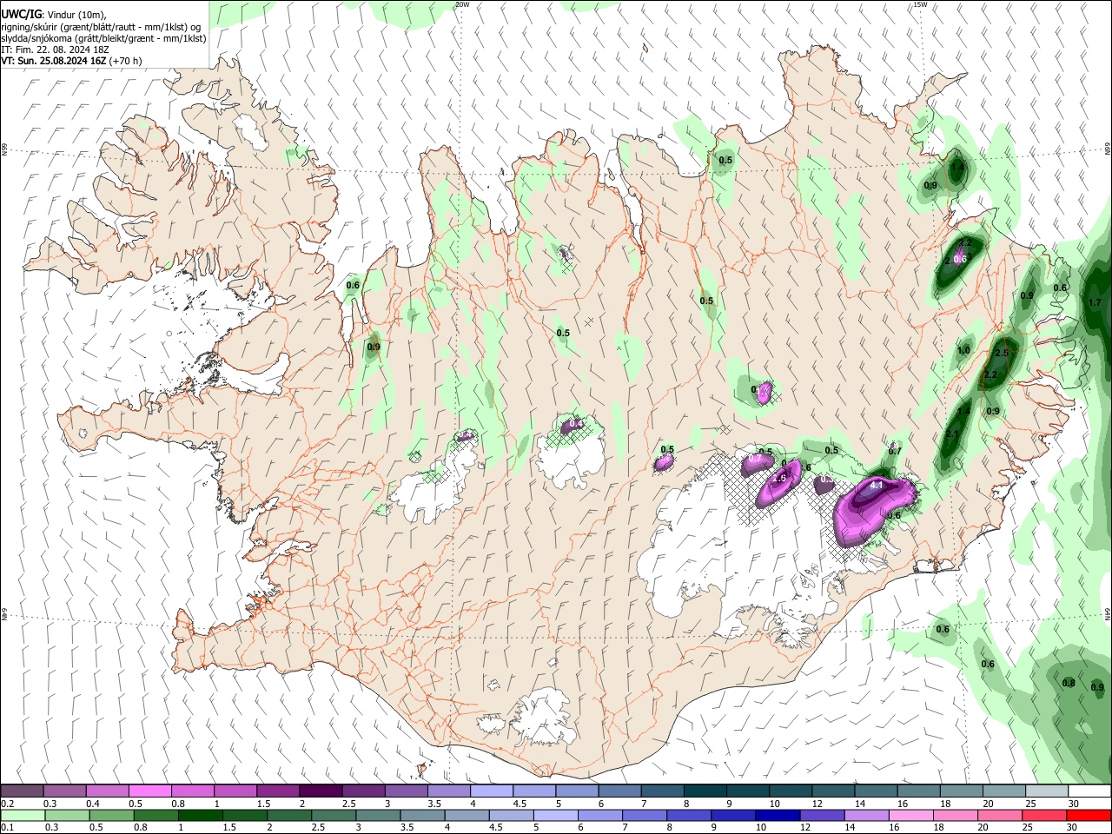Click the 2.5 precipitation value on the map
This screenshot has height=834, width=1112.
(x=1001, y=353)
